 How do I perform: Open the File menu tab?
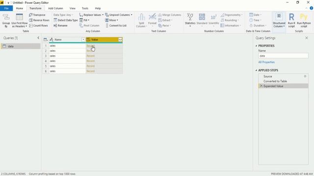tap(6, 8)
